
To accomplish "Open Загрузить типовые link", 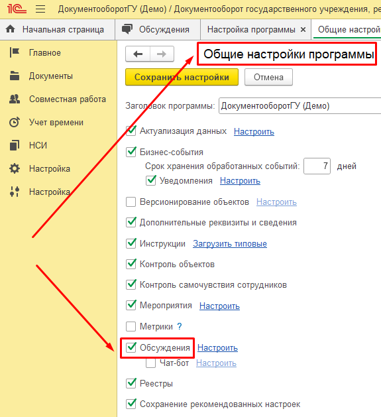I will (x=230, y=243).
